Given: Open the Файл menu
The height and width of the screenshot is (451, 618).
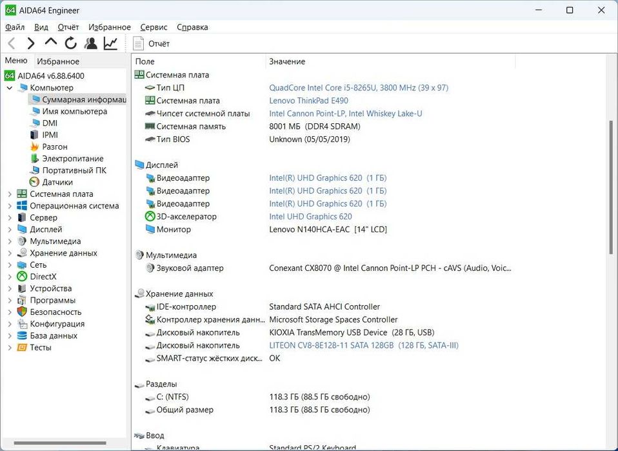Looking at the screenshot, I should click(x=15, y=27).
